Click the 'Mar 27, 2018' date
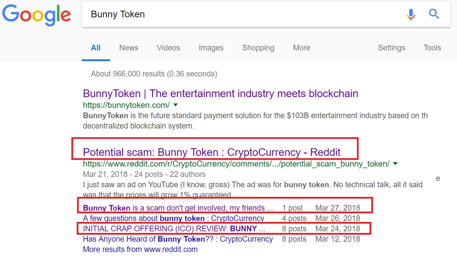Screen dimensions: 457x259 (x=338, y=208)
